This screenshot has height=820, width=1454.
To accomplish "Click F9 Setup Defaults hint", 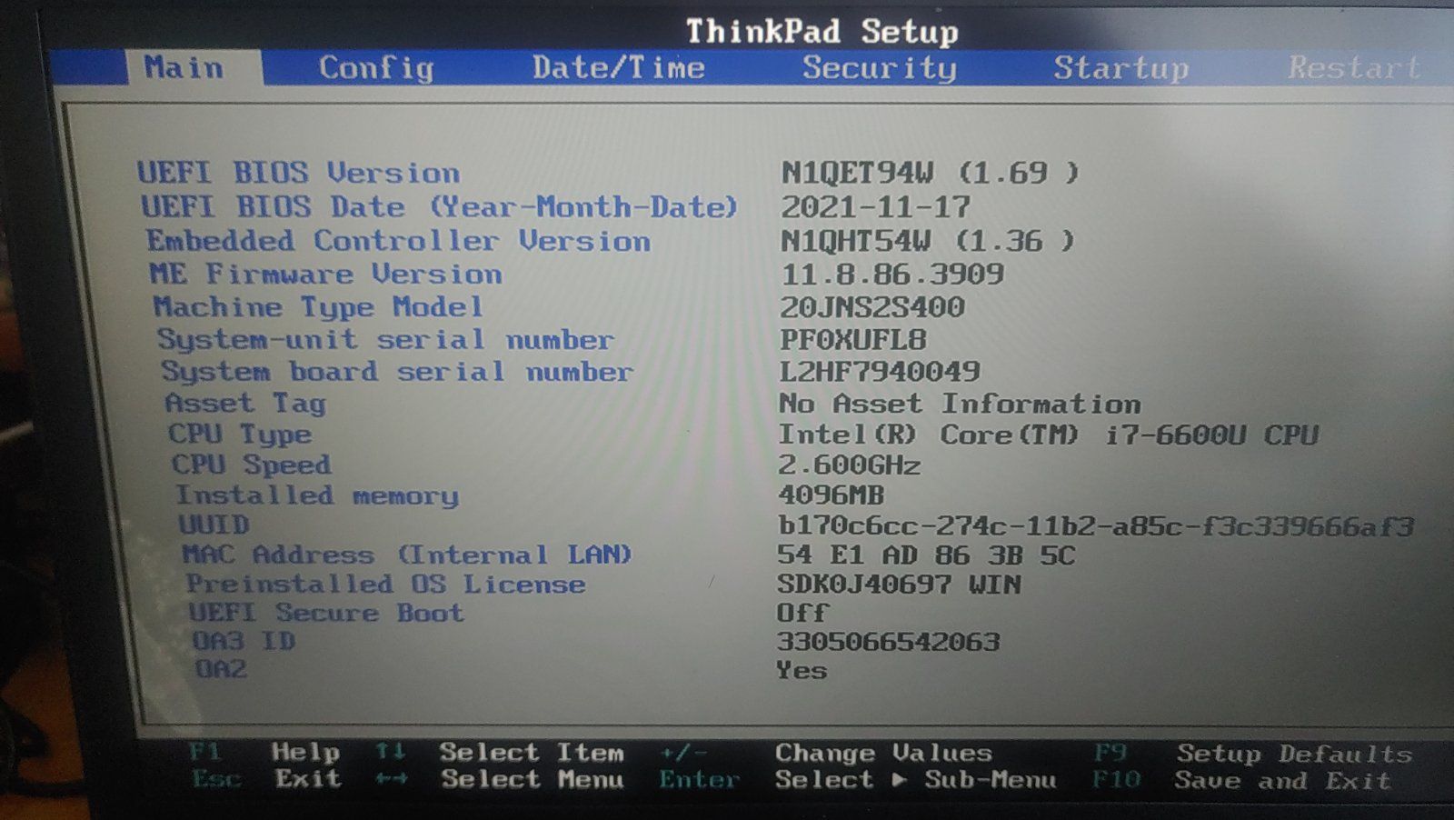I will pyautogui.click(x=1253, y=754).
